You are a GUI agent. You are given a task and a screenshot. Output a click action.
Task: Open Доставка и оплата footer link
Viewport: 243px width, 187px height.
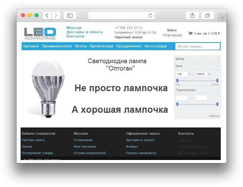(x=140, y=140)
